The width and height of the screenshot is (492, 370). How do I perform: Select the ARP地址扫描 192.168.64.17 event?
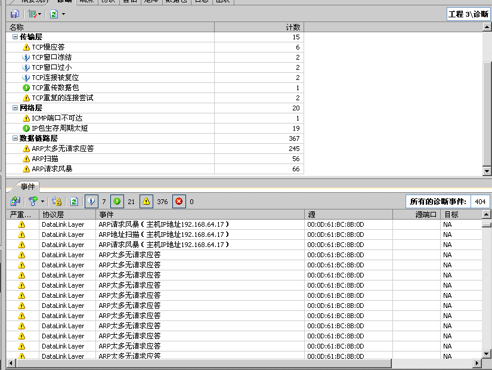(244, 235)
